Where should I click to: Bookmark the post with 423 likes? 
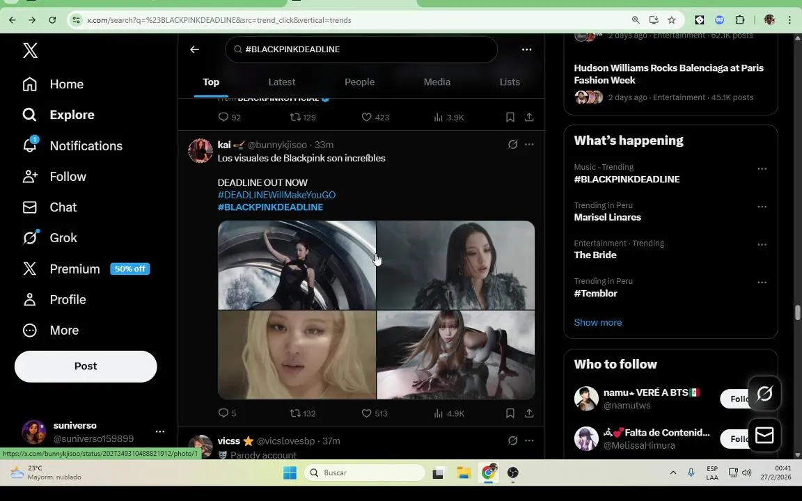coord(510,117)
